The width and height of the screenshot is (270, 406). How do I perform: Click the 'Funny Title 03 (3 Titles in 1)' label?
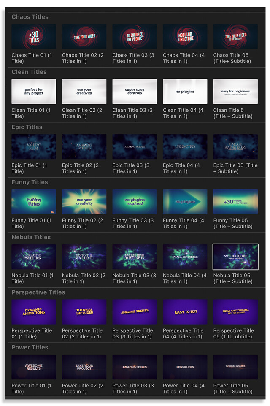click(133, 223)
